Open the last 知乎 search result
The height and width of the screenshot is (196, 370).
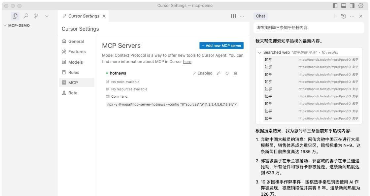[311, 118]
